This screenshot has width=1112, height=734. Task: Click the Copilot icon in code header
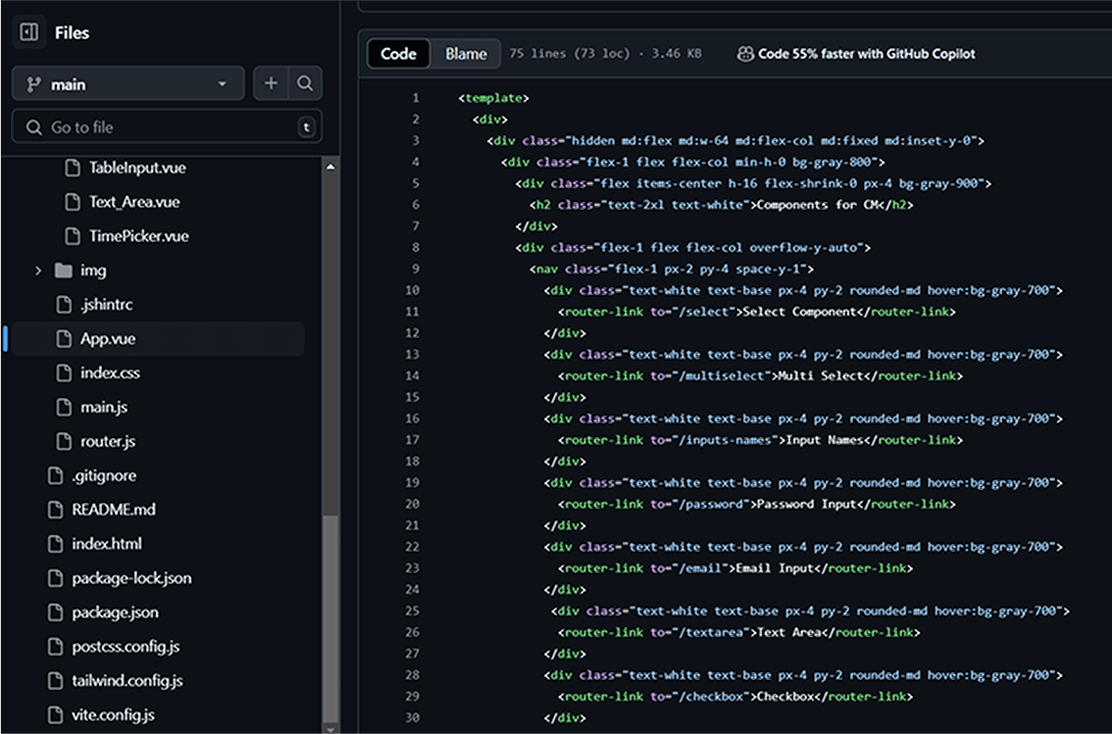[745, 54]
